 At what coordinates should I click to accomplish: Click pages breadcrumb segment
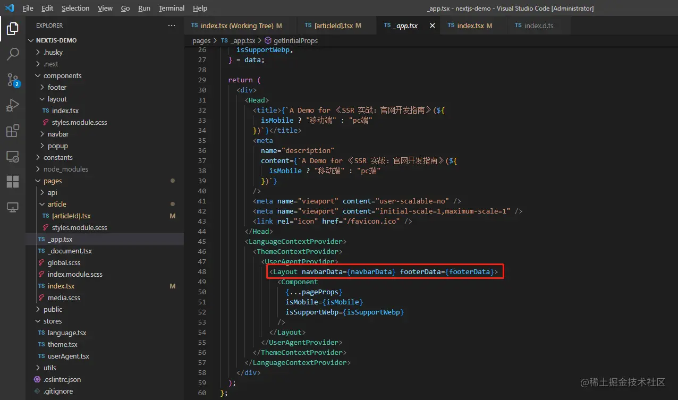tap(201, 40)
